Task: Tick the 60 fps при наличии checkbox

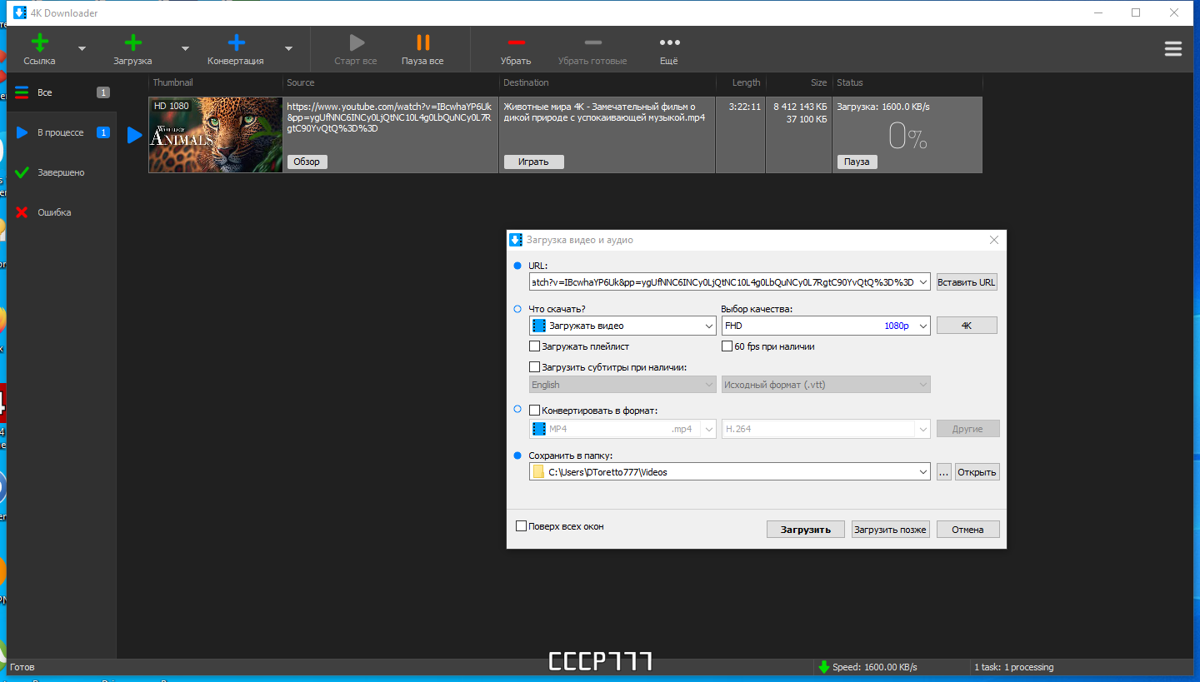Action: (x=727, y=346)
